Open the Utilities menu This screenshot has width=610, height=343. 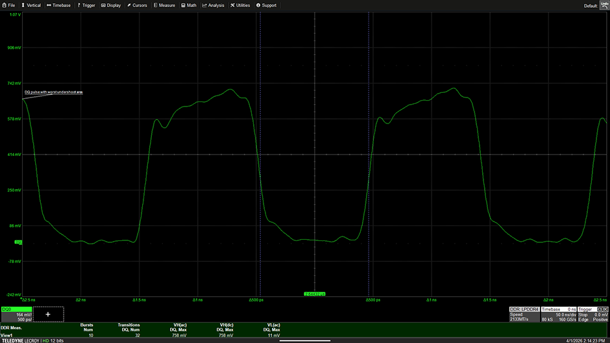coord(240,5)
